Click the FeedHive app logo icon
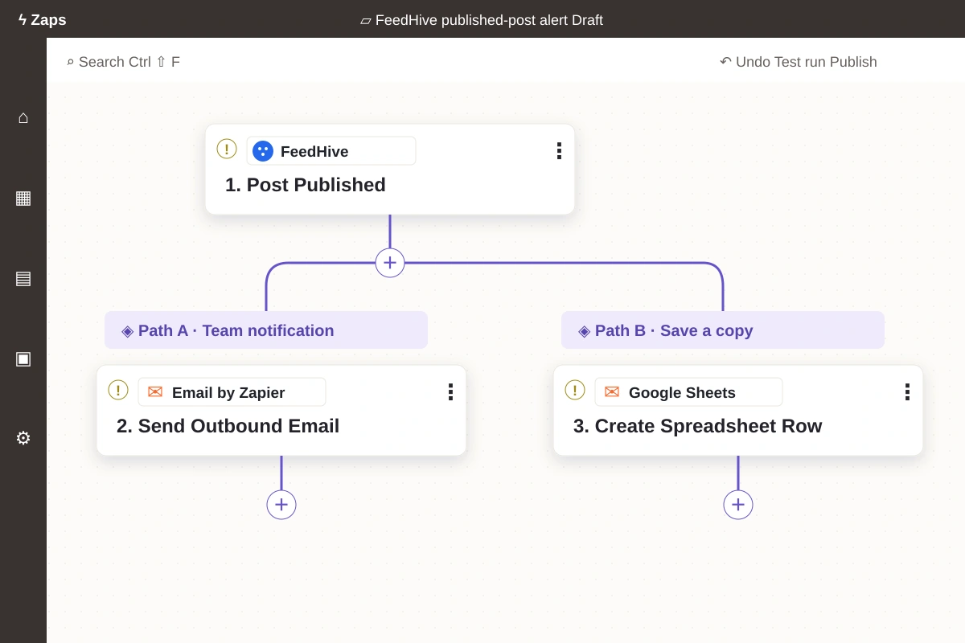Image resolution: width=965 pixels, height=643 pixels. click(x=263, y=151)
